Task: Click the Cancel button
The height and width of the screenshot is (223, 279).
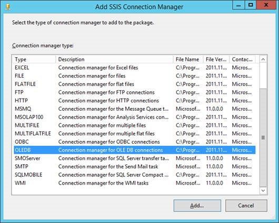Action: 246,206
